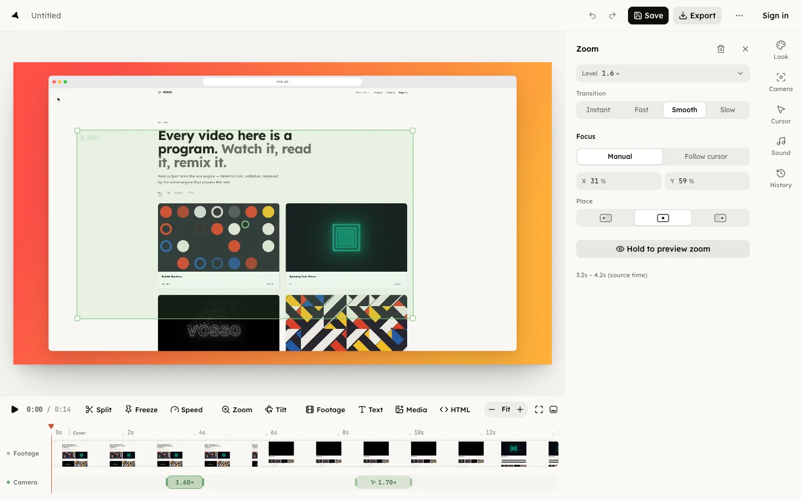Click the back arrow logo icon
This screenshot has height=500, width=801.
pos(16,16)
